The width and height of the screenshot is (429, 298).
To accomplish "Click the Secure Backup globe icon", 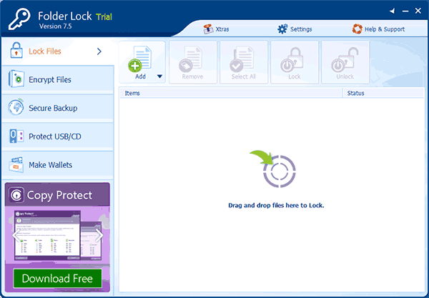I will [x=16, y=107].
